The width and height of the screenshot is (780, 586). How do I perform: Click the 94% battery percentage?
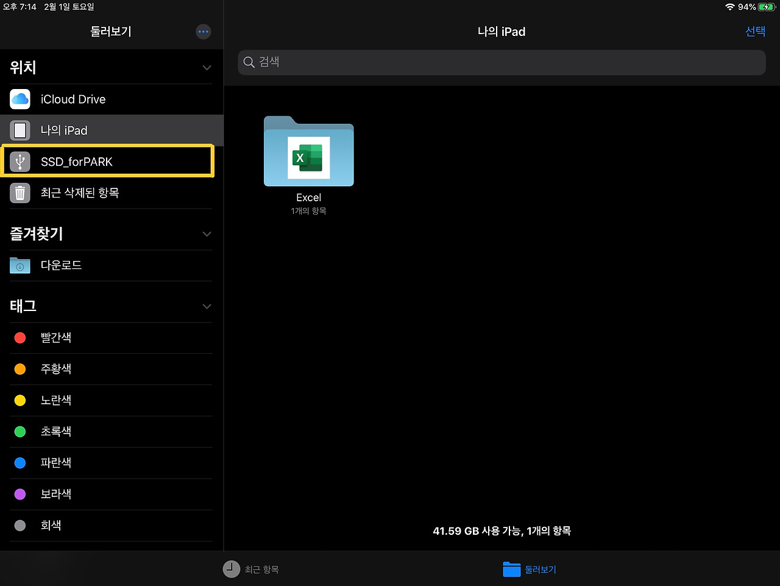pyautogui.click(x=747, y=7)
